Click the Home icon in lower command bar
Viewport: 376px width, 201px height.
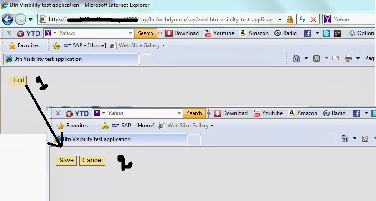click(345, 138)
